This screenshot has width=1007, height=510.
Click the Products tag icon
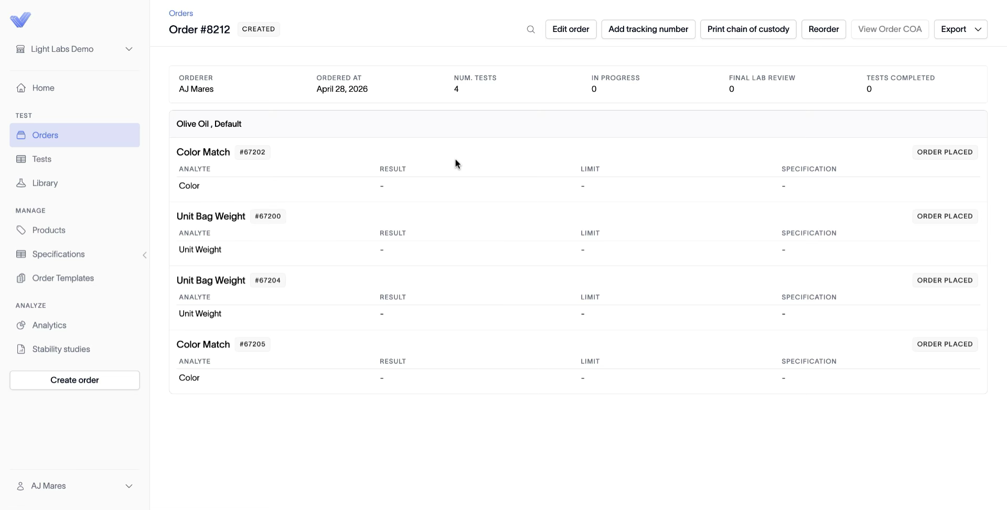point(21,230)
